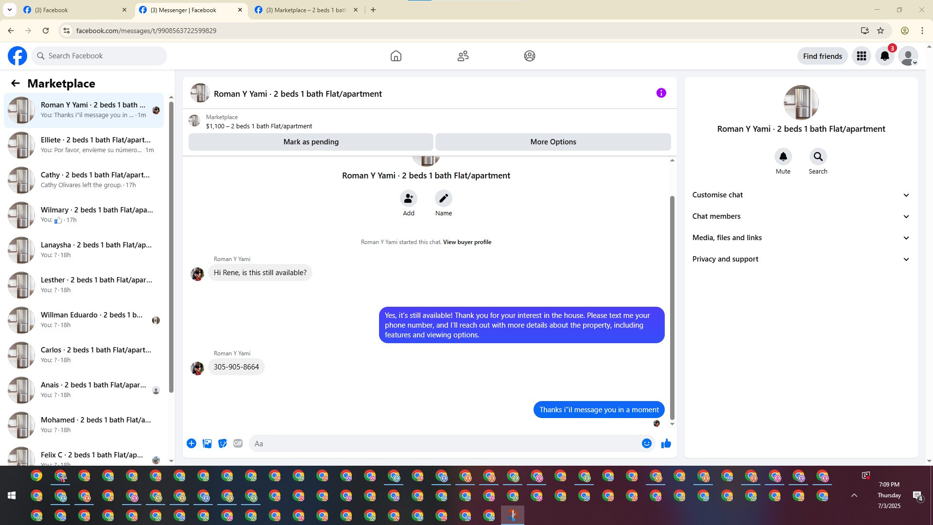Expand Customise chat section
933x525 pixels.
pos(800,195)
